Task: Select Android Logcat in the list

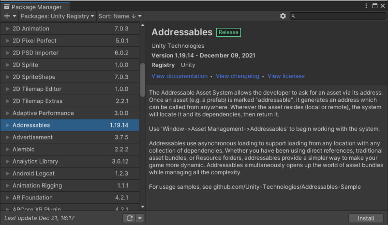Action: pyautogui.click(x=33, y=173)
